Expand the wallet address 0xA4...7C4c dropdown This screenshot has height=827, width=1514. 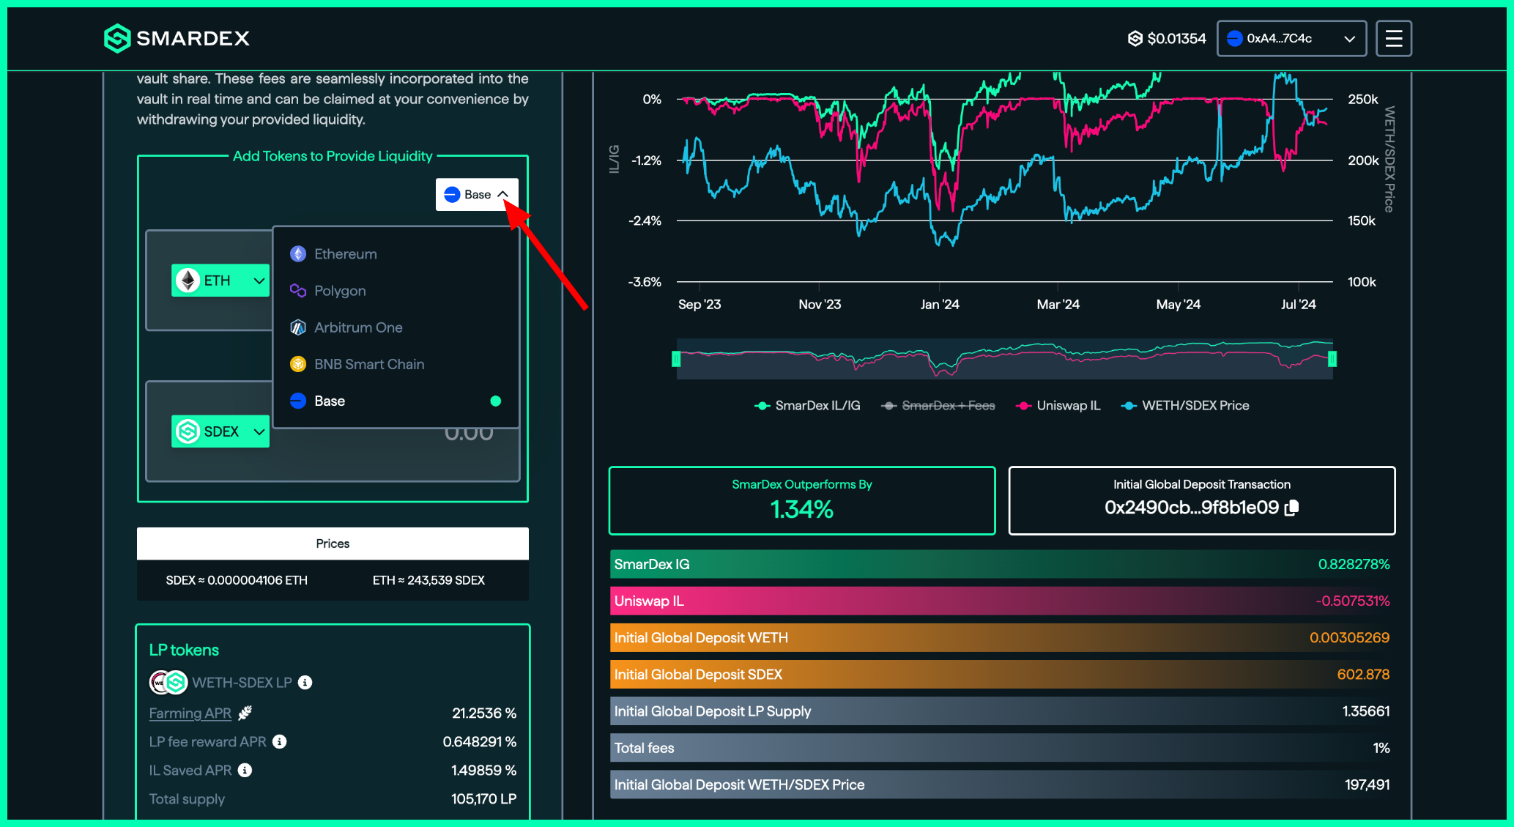tap(1291, 38)
